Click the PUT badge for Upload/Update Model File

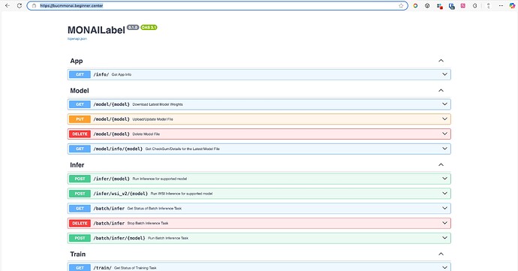pos(80,119)
